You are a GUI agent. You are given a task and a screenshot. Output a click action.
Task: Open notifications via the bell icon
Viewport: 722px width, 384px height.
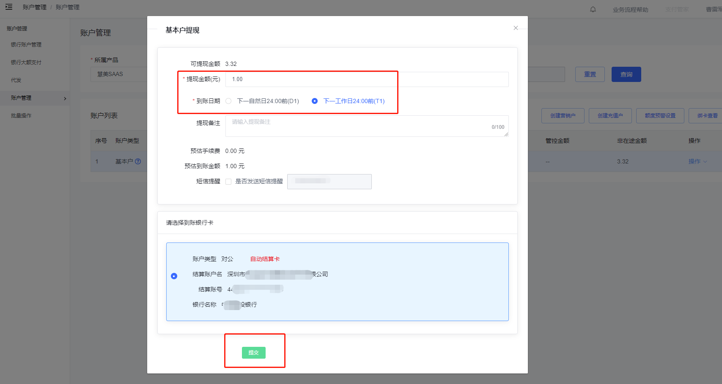[593, 9]
